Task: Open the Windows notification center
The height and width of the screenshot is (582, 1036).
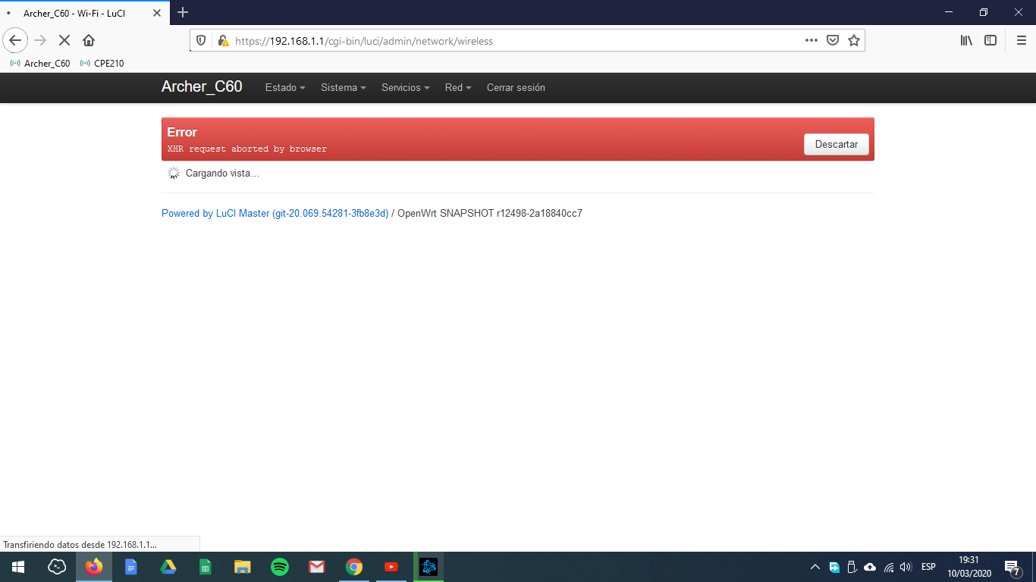Action: click(x=1012, y=567)
